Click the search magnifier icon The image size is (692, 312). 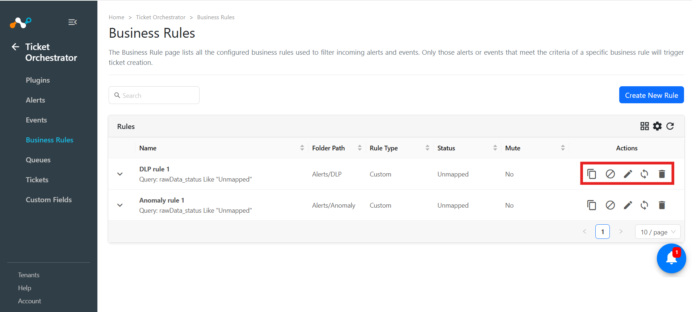click(x=117, y=95)
